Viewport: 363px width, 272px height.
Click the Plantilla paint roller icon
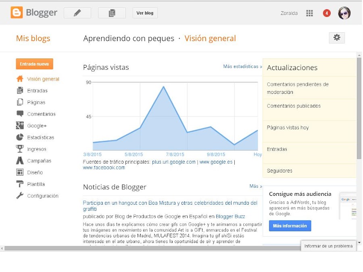point(20,184)
